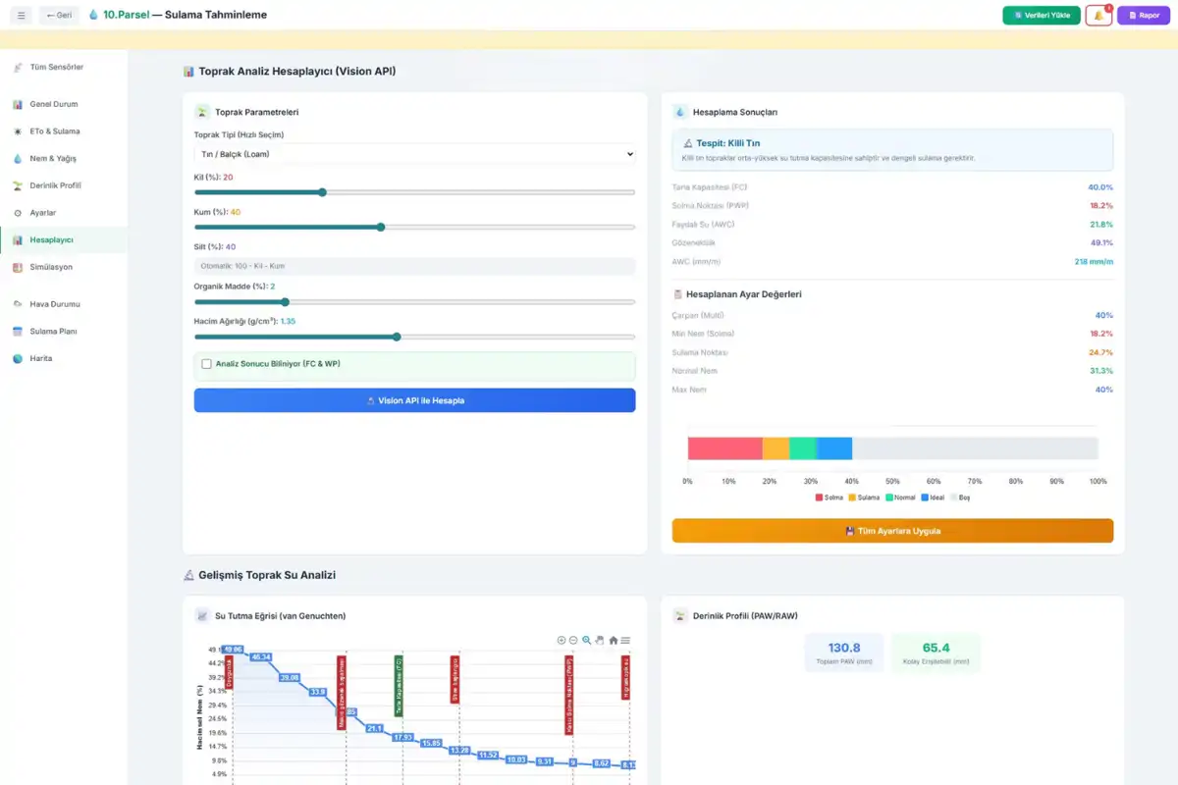The image size is (1178, 785).
Task: Click the Vision API ile Hesapla button
Action: point(414,400)
